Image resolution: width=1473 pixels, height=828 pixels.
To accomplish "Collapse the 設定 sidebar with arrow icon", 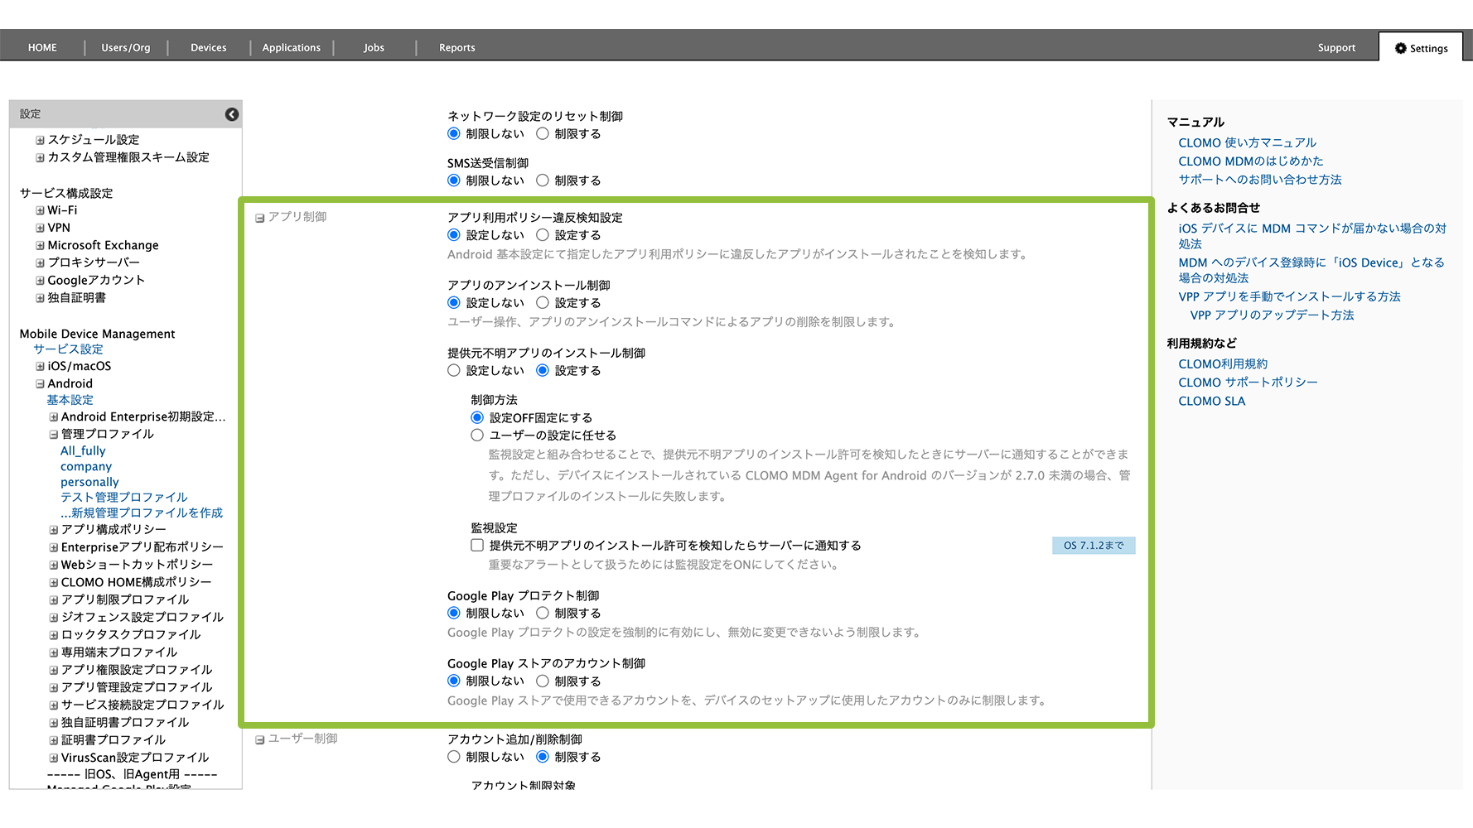I will tap(232, 114).
